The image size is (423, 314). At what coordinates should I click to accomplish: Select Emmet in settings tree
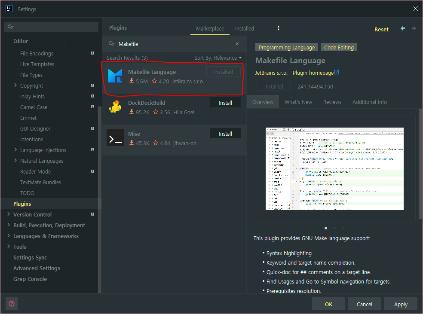click(28, 118)
